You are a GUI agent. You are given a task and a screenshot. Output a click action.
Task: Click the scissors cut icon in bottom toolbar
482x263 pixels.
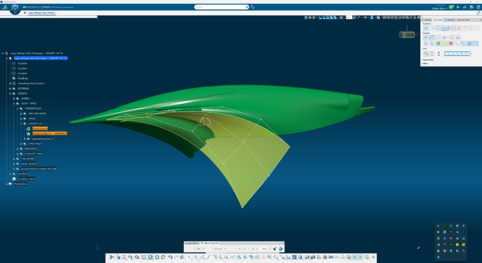click(x=112, y=257)
